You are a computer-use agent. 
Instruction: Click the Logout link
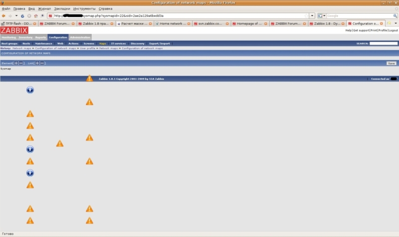click(393, 30)
